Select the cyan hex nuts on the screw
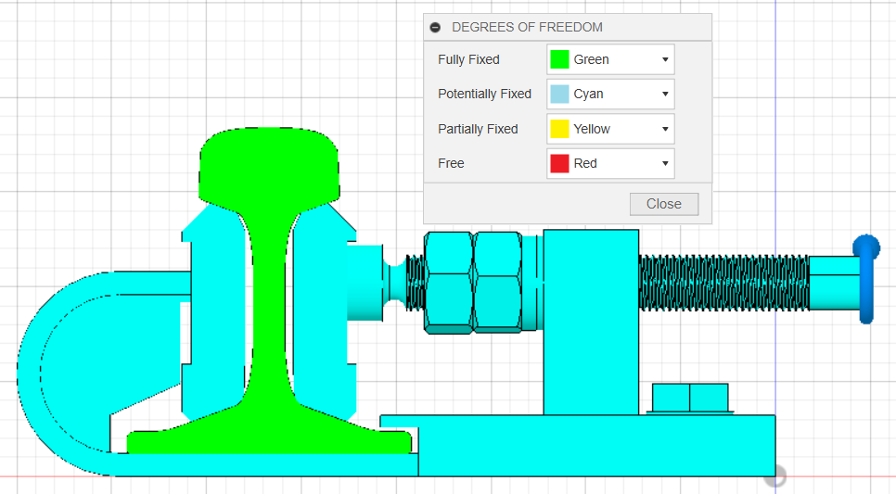This screenshot has height=494, width=896. 473,282
